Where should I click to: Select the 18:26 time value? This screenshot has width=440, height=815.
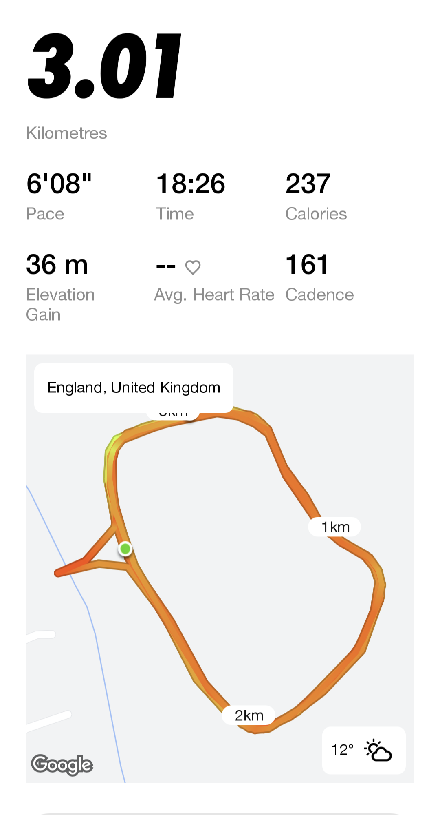[191, 184]
